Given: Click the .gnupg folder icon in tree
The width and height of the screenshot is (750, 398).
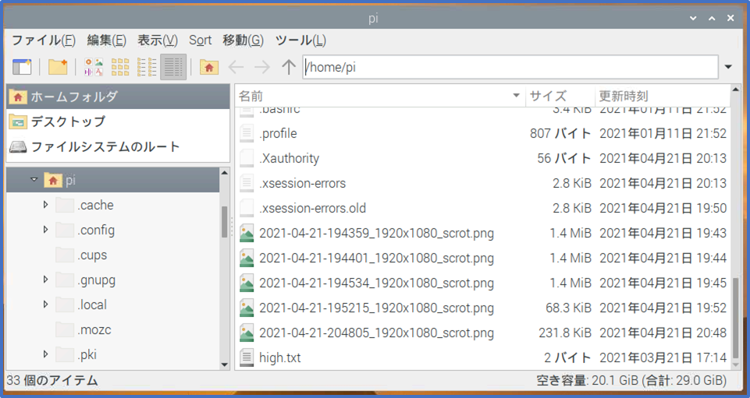Looking at the screenshot, I should click(x=65, y=280).
